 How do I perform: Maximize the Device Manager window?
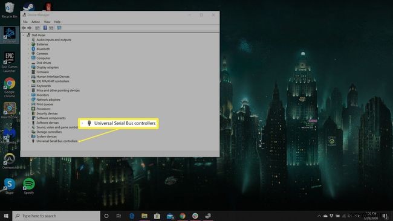pos(201,15)
